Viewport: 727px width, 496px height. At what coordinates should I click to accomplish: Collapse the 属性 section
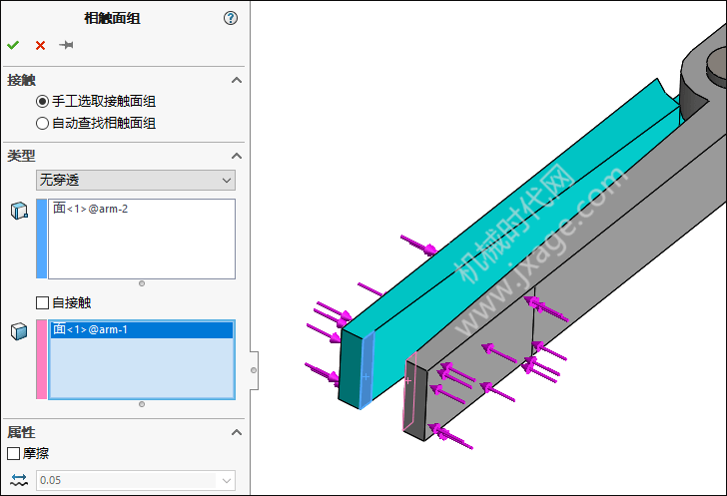click(x=237, y=432)
